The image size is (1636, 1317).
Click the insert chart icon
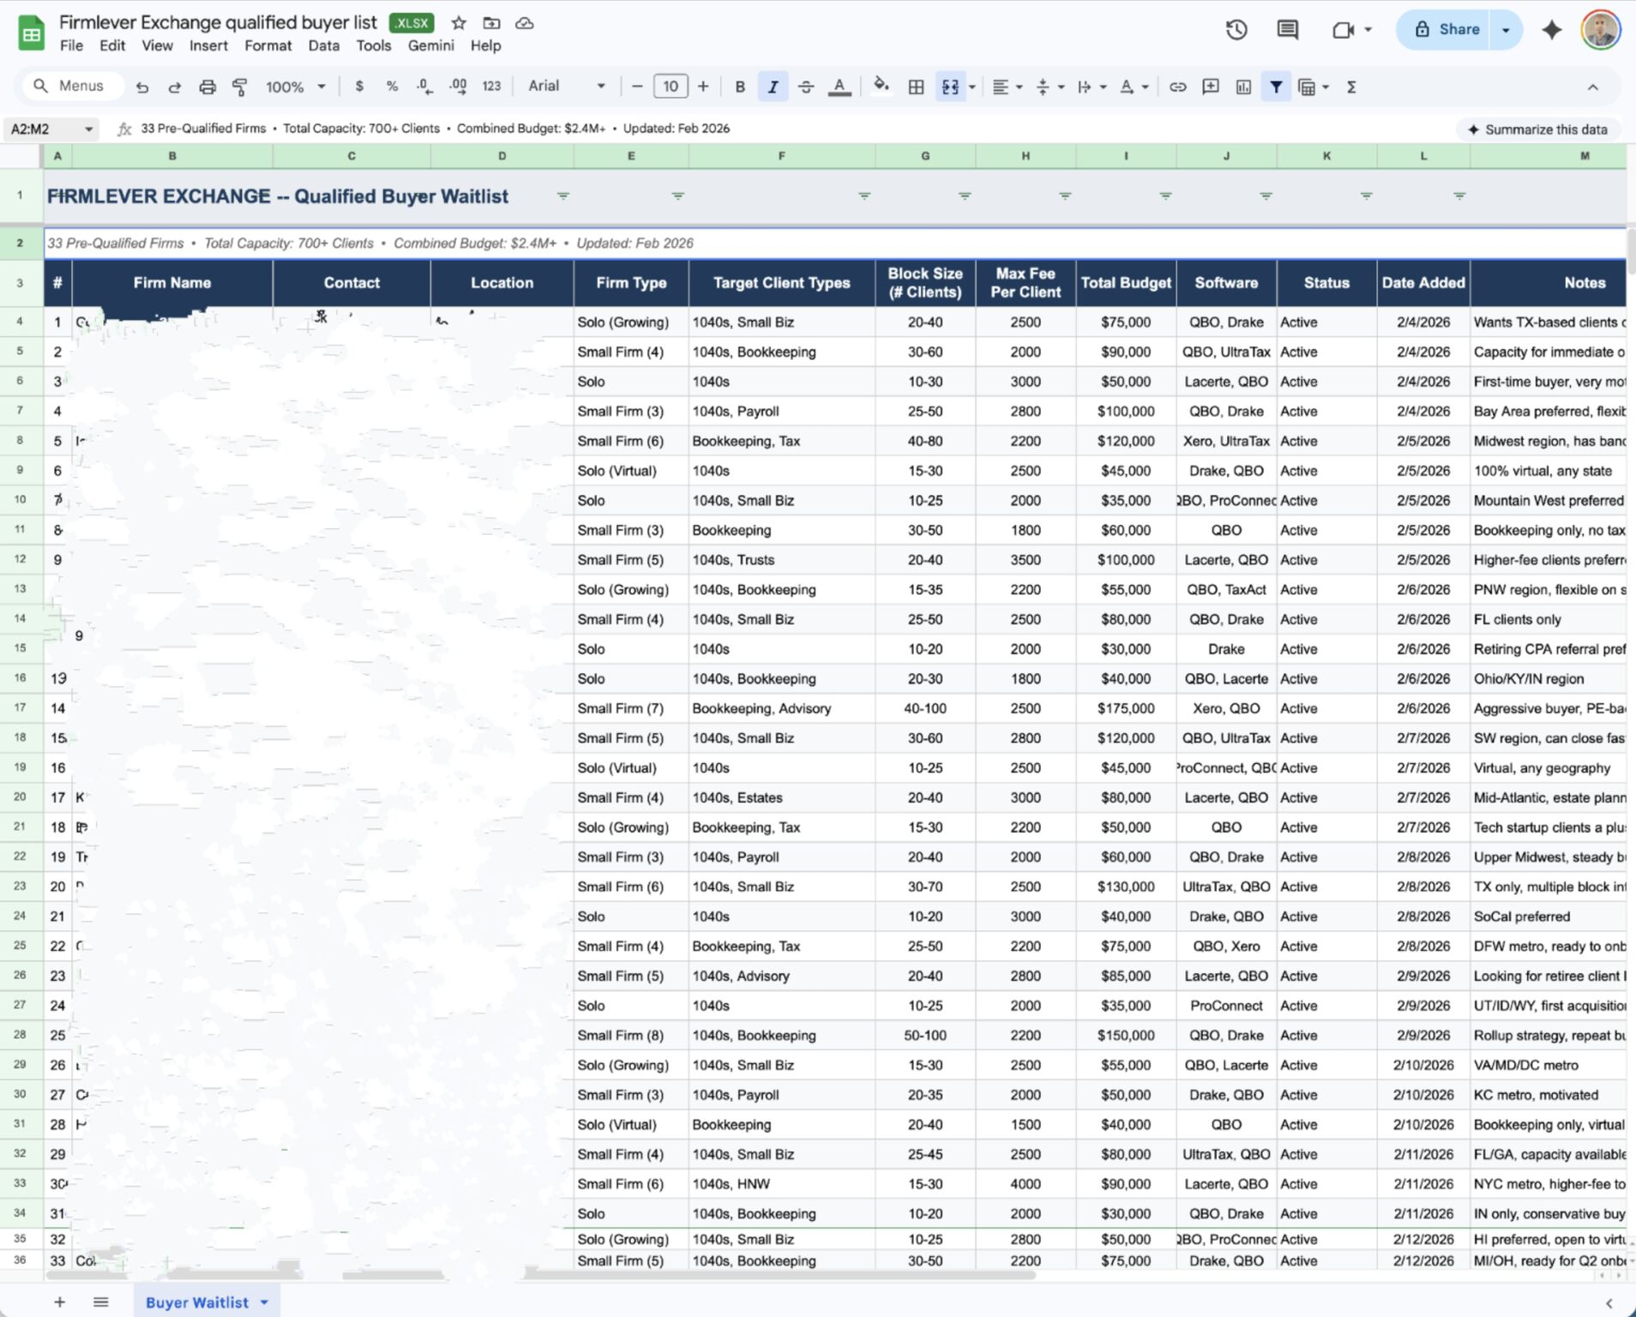[1242, 87]
